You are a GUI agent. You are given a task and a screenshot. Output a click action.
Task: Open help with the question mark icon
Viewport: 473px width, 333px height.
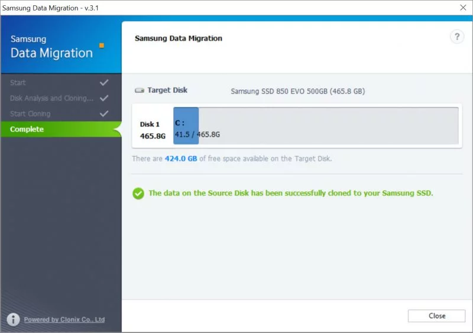456,37
